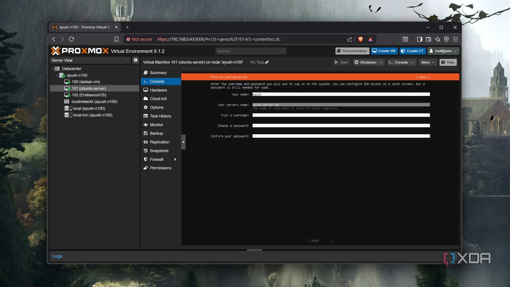Viewport: 510px width, 287px height.
Task: Select the Monitor eye icon
Action: (146, 125)
